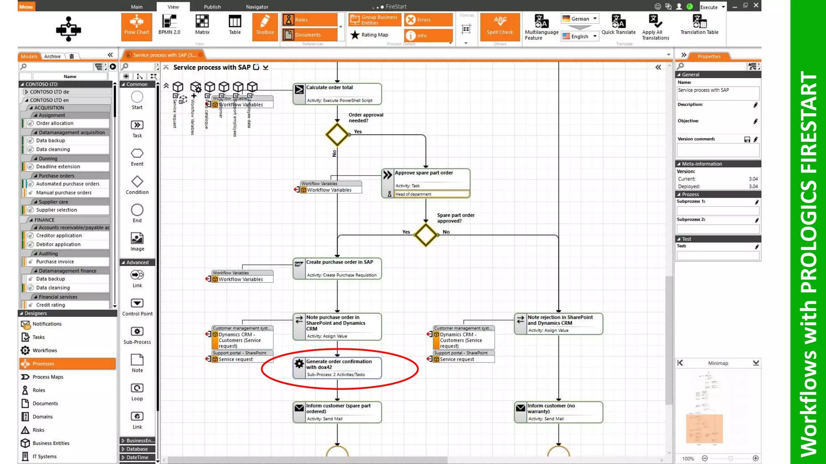Toggle the Roles reference display
This screenshot has height=464, width=826.
click(x=310, y=19)
